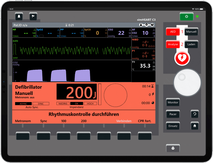
Task: Tap the CO2 capnography waveform
Action: [x=57, y=75]
